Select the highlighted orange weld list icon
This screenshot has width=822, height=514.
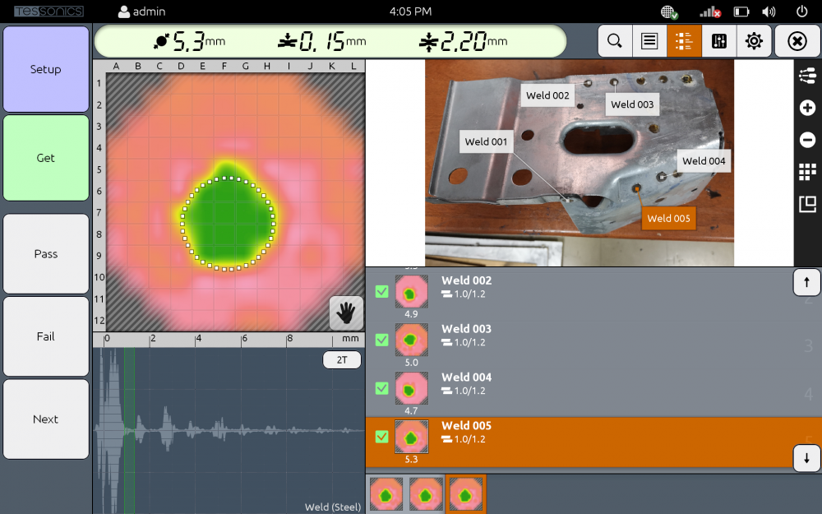pos(684,40)
